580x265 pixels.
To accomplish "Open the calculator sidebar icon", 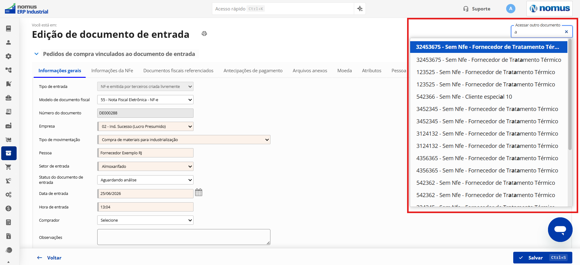I will 9,222.
